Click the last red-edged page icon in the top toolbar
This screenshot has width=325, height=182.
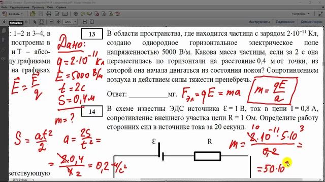[118, 14]
